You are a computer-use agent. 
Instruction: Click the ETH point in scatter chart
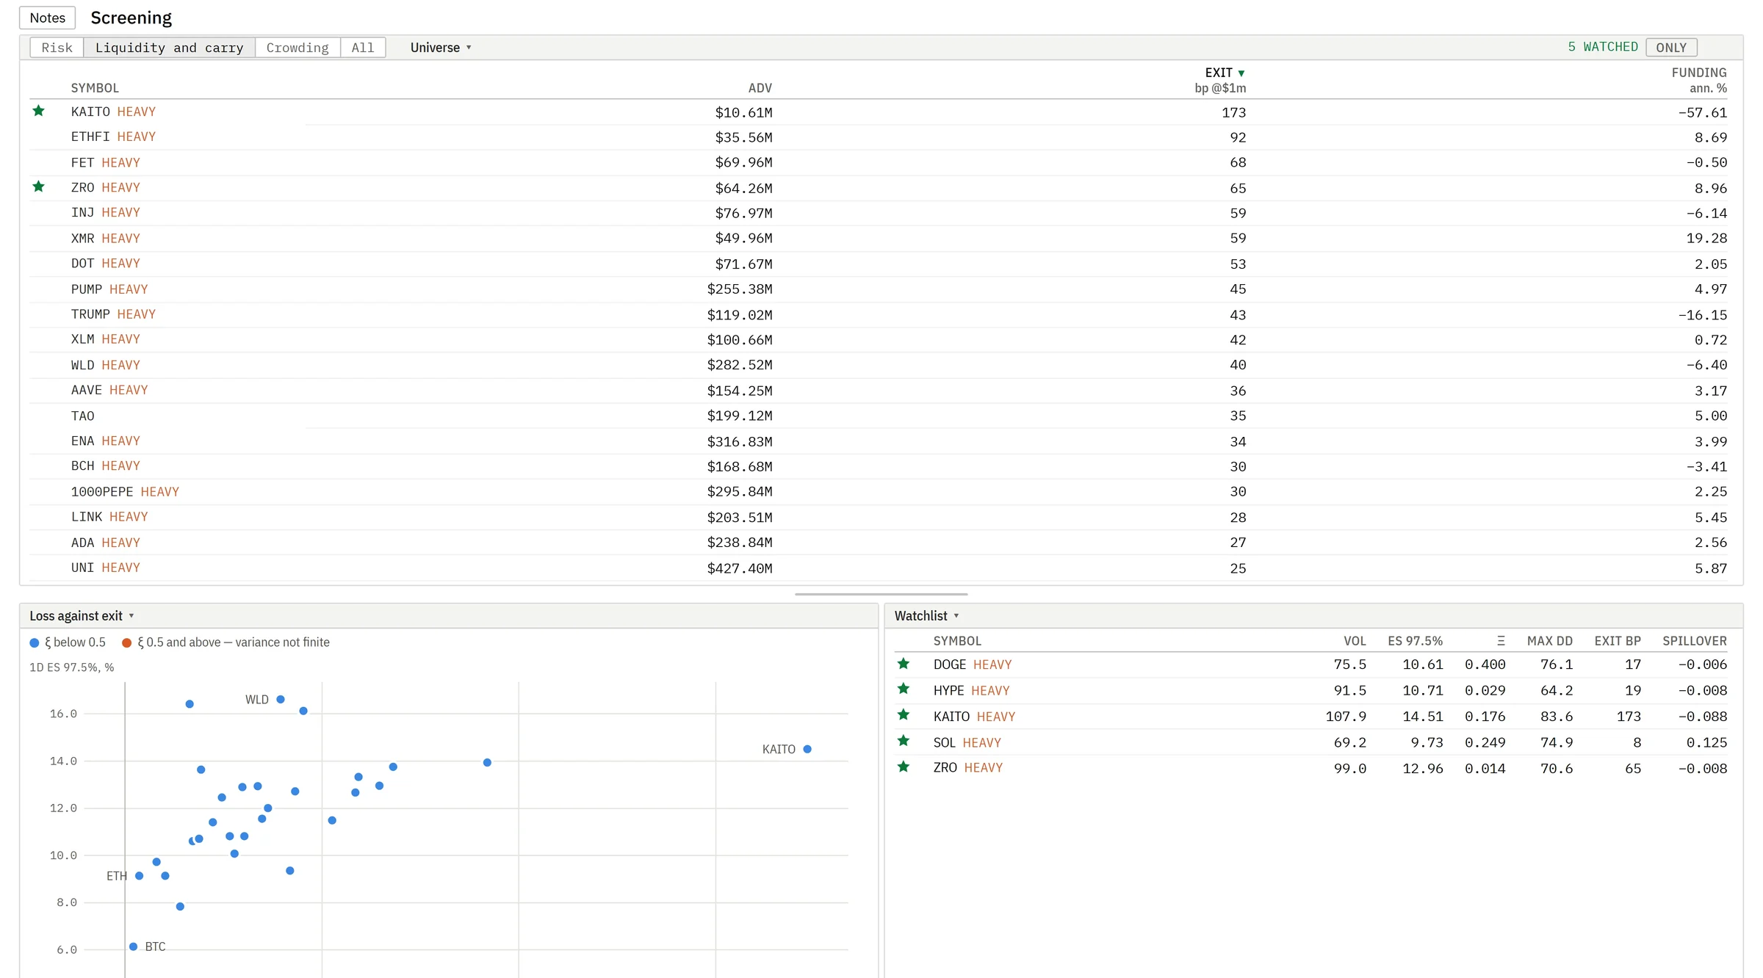[140, 875]
